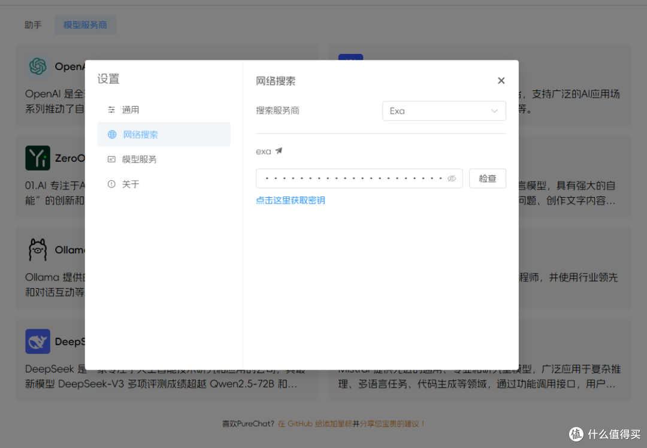Click the paper plane icon next to exa
The width and height of the screenshot is (647, 448).
[x=279, y=151]
